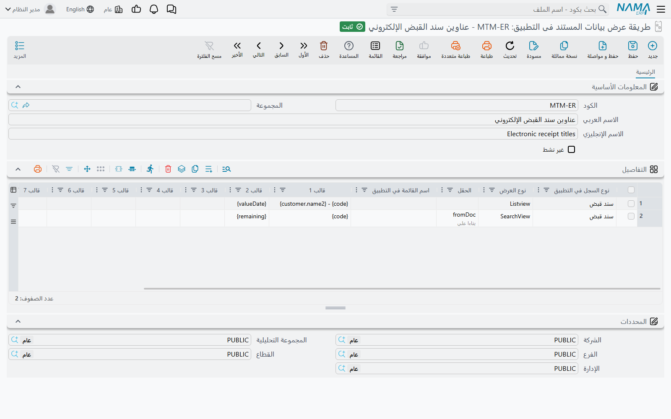
Task: Check the row 2 selection checkbox
Action: tap(631, 216)
